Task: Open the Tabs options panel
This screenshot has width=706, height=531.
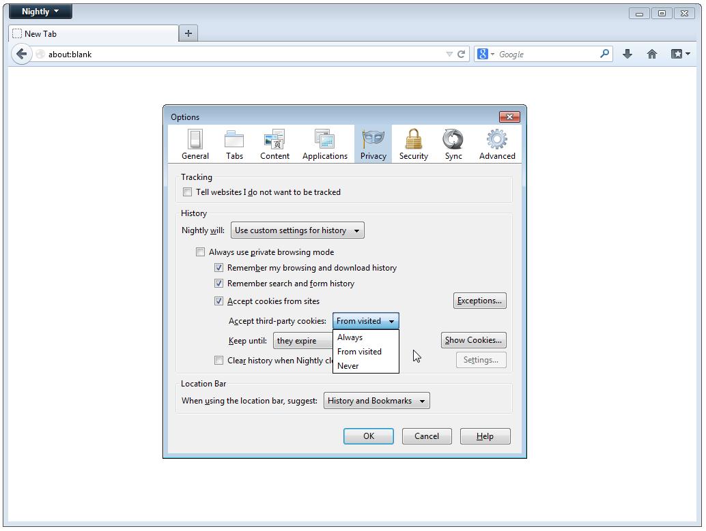Action: 234,145
